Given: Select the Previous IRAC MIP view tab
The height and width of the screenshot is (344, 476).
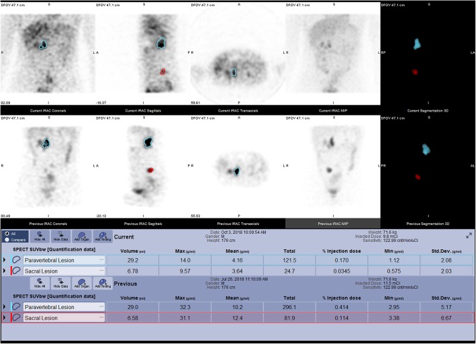Looking at the screenshot, I should (x=333, y=224).
